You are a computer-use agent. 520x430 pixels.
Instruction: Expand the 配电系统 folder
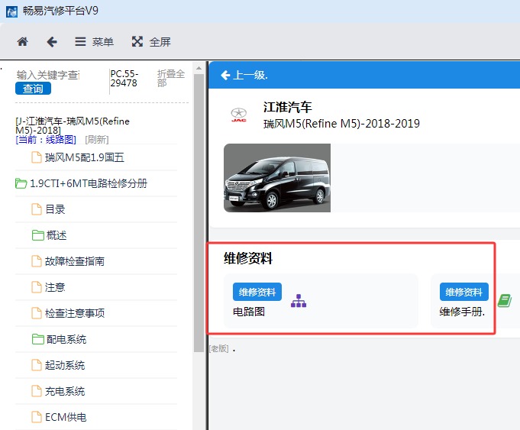point(66,339)
